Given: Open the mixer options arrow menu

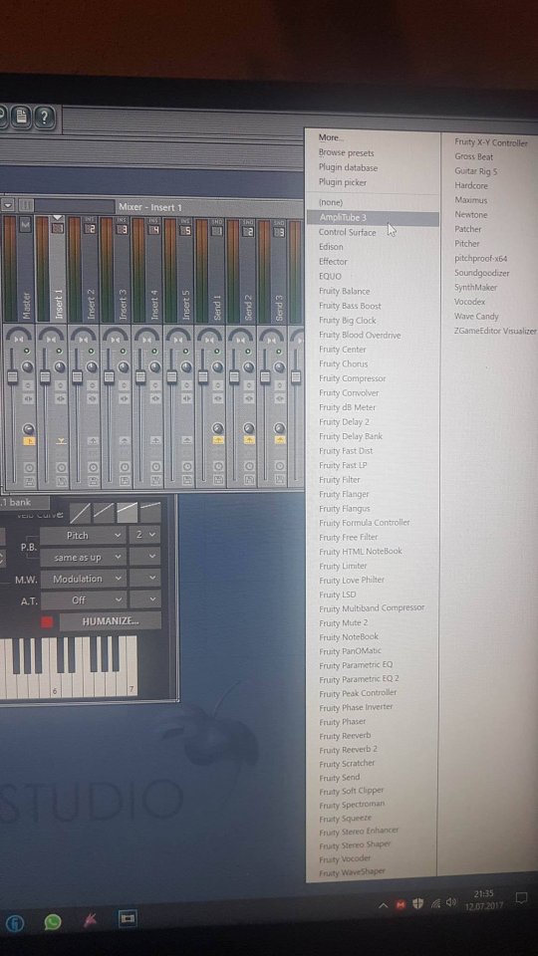Looking at the screenshot, I should pos(9,205).
